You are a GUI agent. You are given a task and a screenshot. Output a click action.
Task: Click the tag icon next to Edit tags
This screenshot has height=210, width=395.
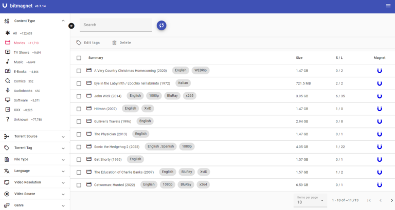pyautogui.click(x=79, y=43)
